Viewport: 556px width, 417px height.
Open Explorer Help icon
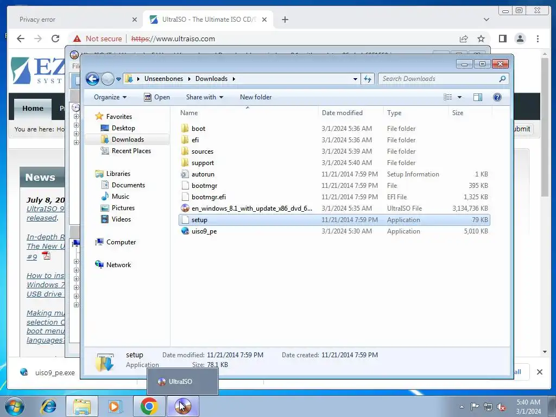pyautogui.click(x=497, y=97)
